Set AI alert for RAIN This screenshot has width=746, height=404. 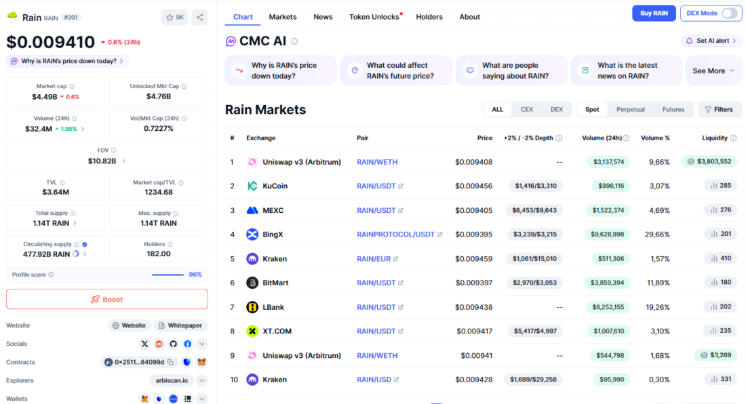tap(711, 41)
